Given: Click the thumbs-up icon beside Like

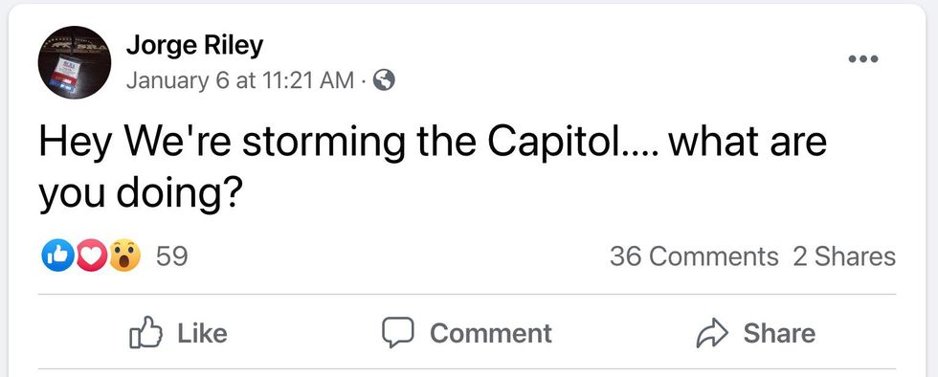Looking at the screenshot, I should click(x=145, y=333).
